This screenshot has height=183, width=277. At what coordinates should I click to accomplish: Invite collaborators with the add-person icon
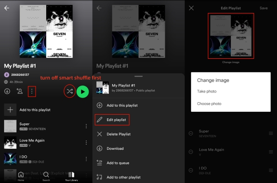[x=19, y=91]
